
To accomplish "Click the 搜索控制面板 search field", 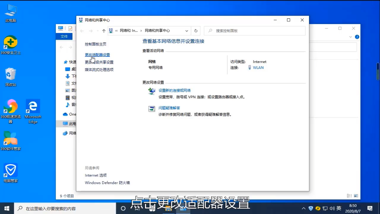I will pyautogui.click(x=255, y=31).
